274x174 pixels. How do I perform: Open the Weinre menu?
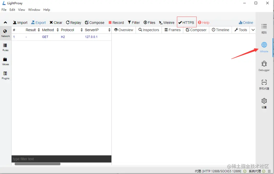[167, 23]
